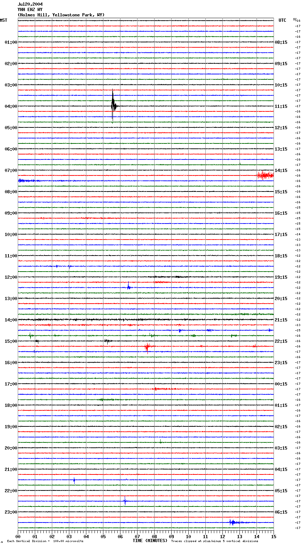Click the Jul20,2004 date header
The height and width of the screenshot is (546, 302).
[x=30, y=4]
